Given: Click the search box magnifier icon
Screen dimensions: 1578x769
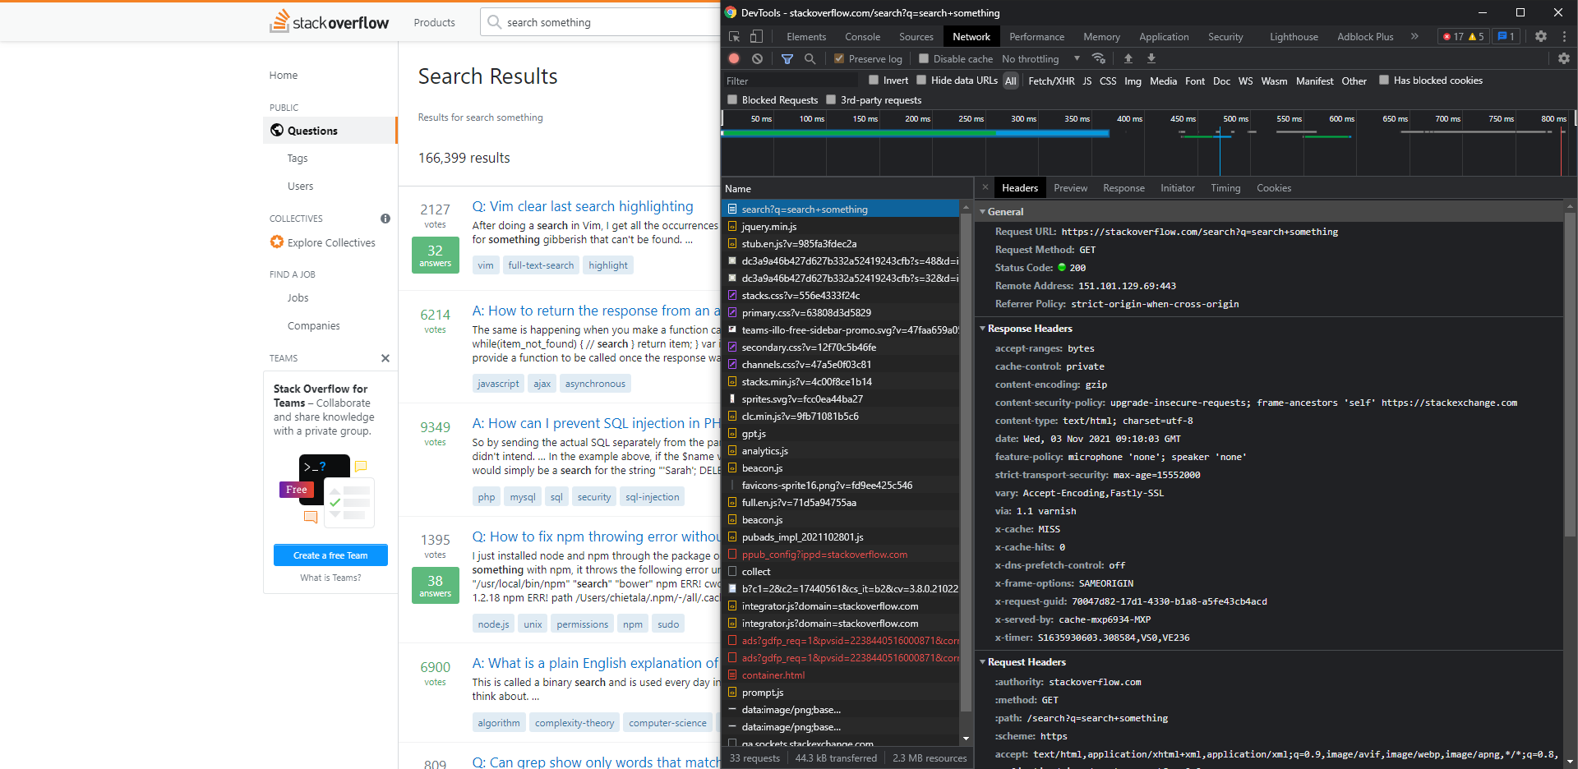Looking at the screenshot, I should point(494,22).
